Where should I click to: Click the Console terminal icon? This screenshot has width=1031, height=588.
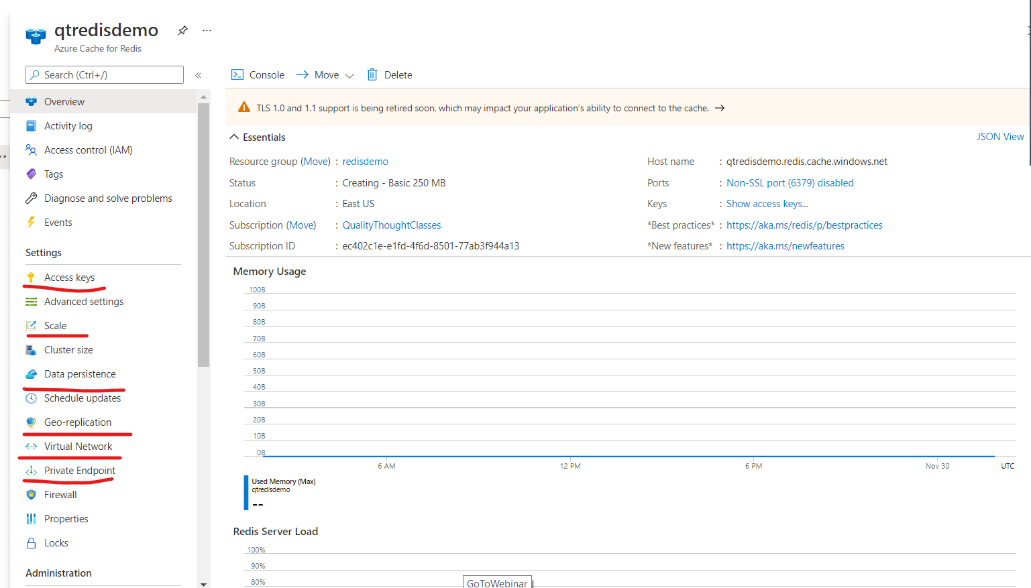pyautogui.click(x=237, y=74)
